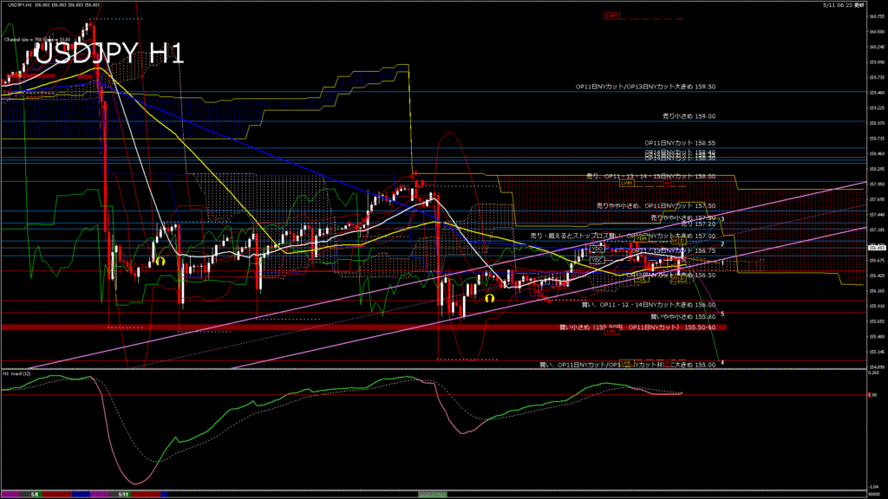Click the current price tag 156.883 on axis
Screen dimensions: 888x499
pos(876,248)
